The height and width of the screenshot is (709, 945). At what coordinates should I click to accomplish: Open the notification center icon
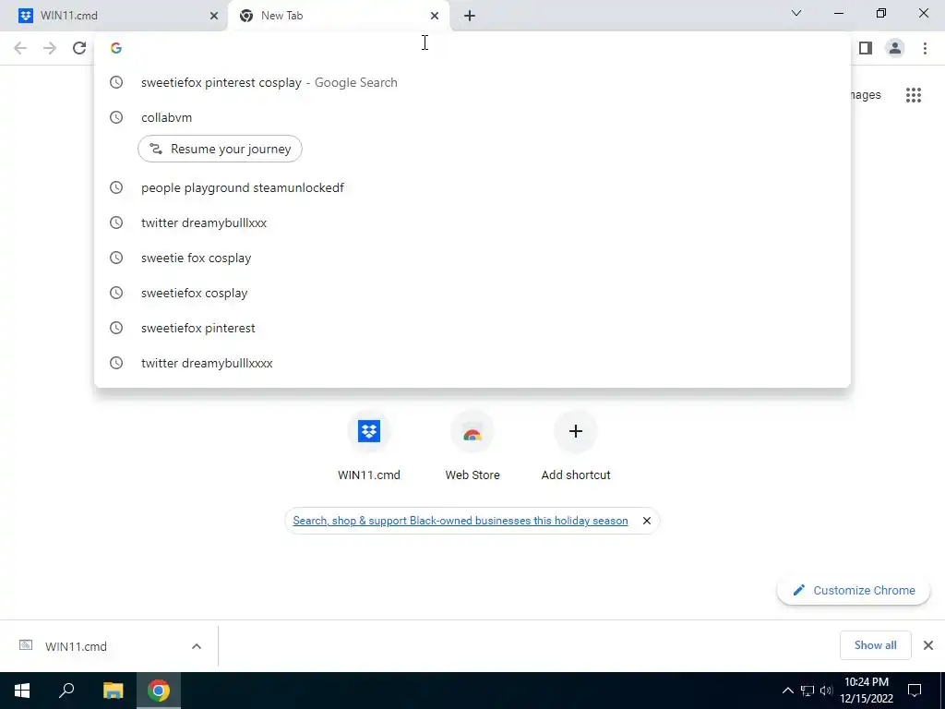[915, 691]
